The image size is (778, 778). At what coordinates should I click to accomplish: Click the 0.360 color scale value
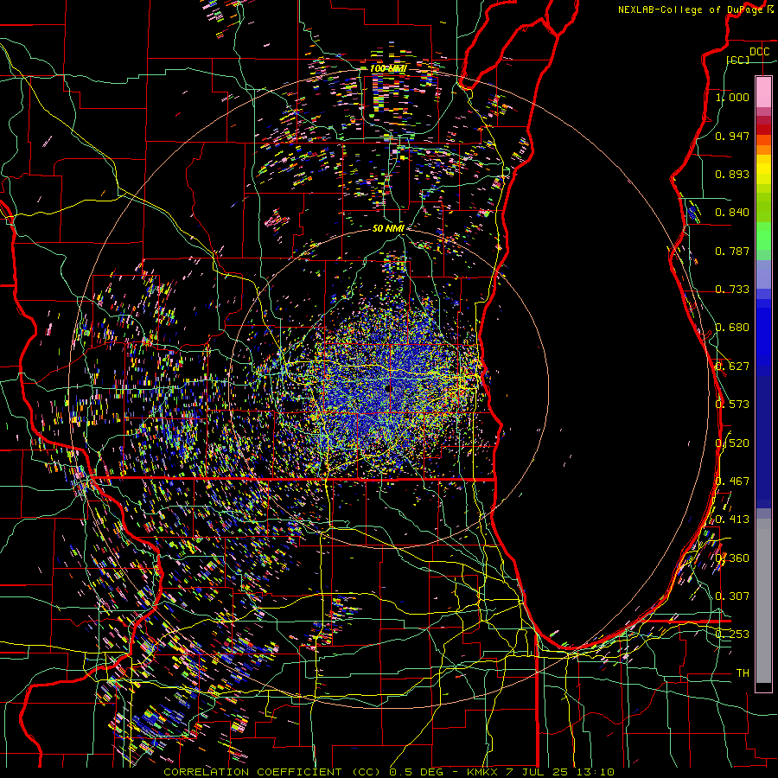coord(732,558)
